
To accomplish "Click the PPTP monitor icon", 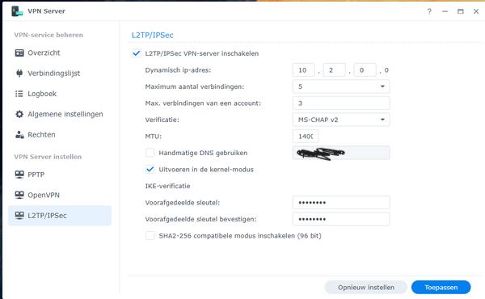I will click(19, 175).
